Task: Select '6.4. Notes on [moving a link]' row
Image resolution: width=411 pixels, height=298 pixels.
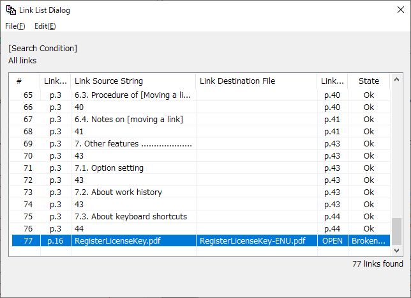Action: tap(200, 120)
